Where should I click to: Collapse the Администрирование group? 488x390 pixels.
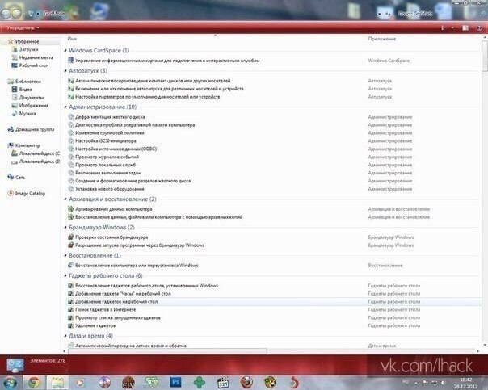pos(65,107)
